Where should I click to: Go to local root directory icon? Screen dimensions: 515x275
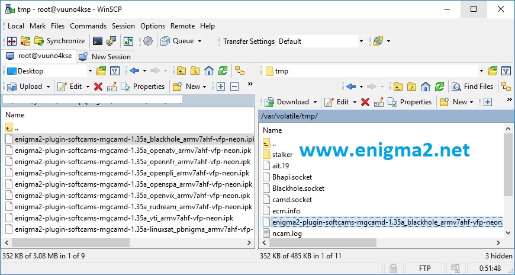click(195, 71)
